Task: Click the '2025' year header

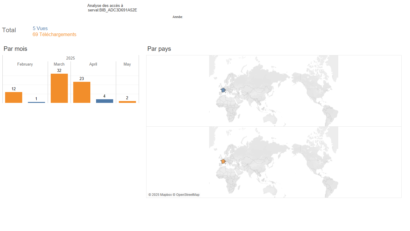Action: pyautogui.click(x=71, y=58)
